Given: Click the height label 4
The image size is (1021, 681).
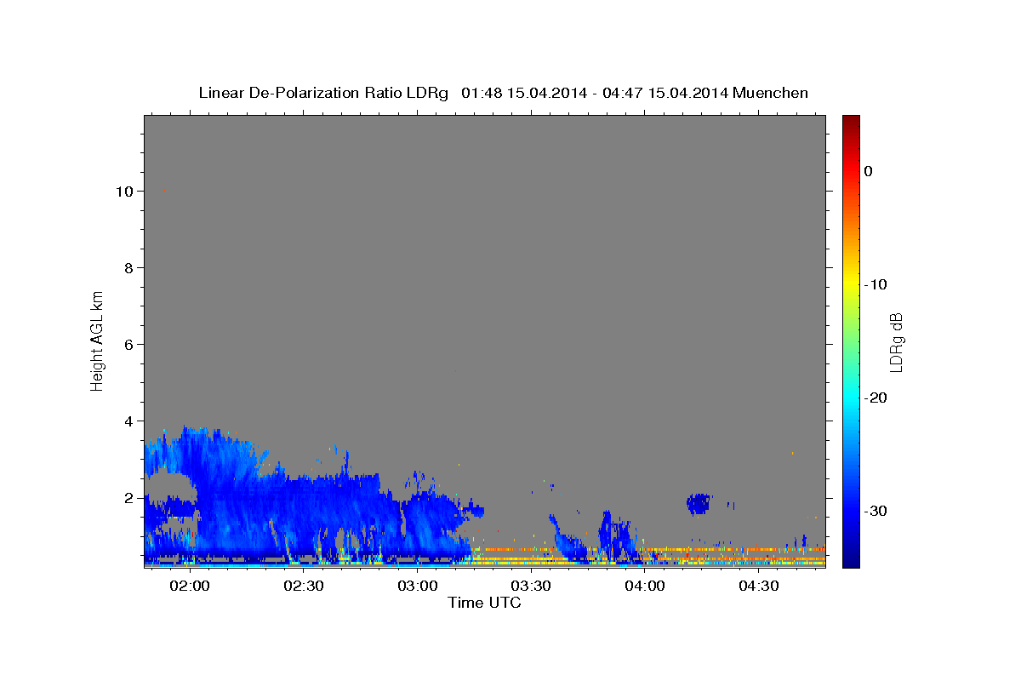Looking at the screenshot, I should 128,421.
